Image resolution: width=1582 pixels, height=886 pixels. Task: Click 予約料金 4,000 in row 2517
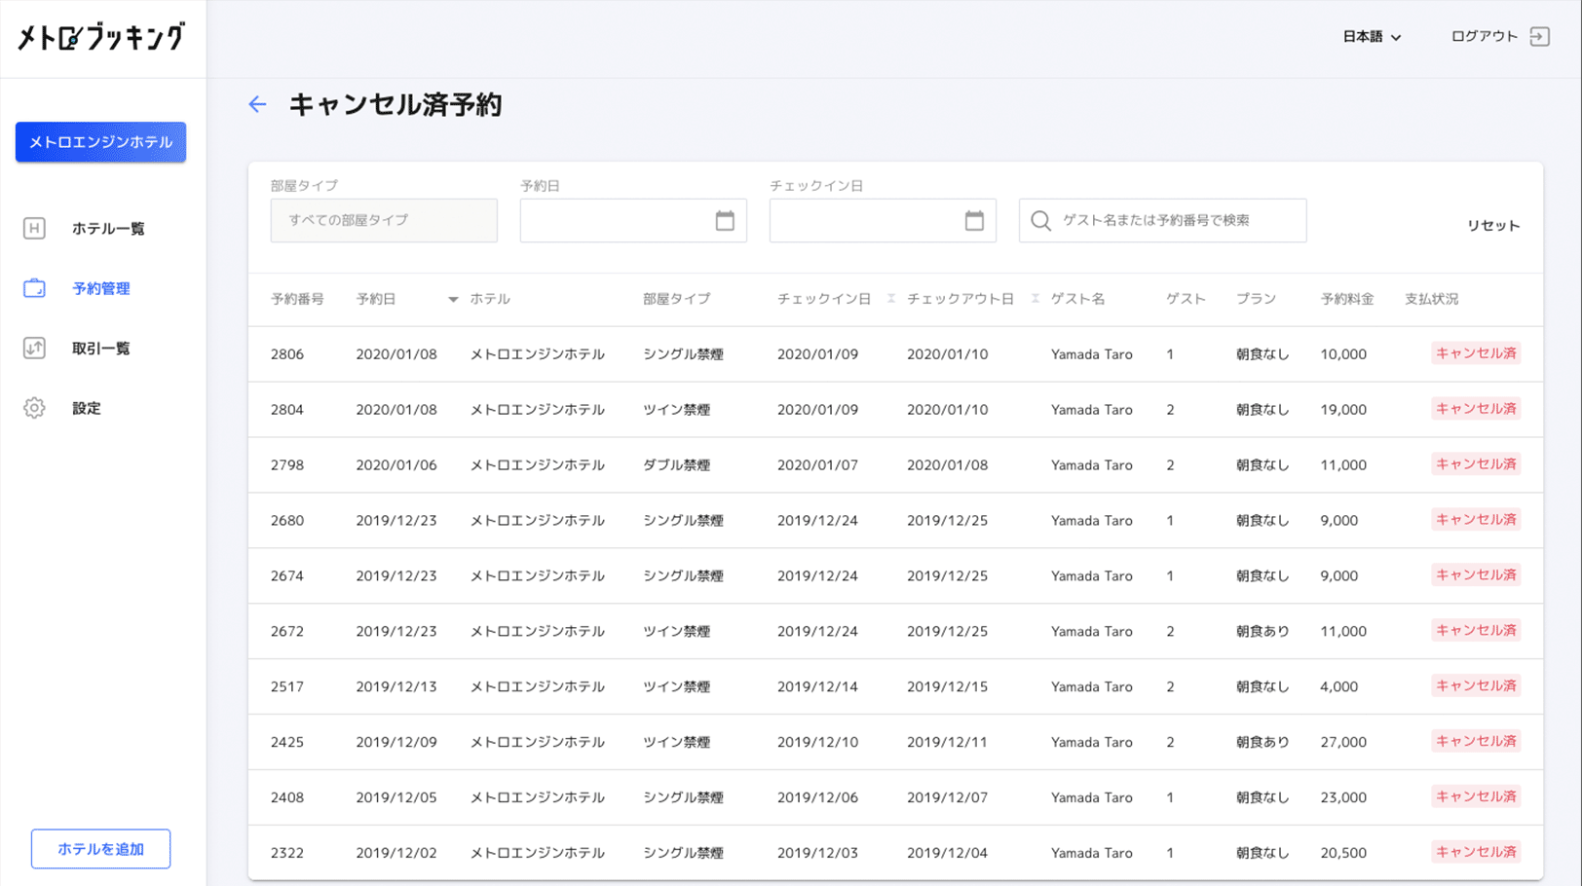click(x=1339, y=687)
